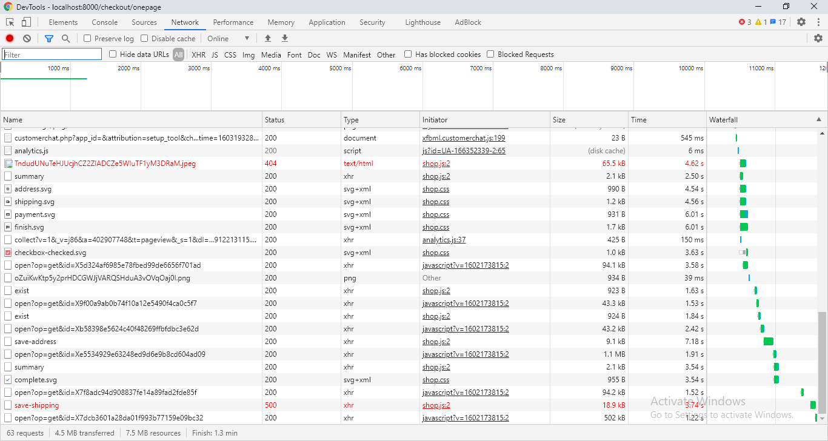Click the Waterfall column sort arrow

click(819, 119)
